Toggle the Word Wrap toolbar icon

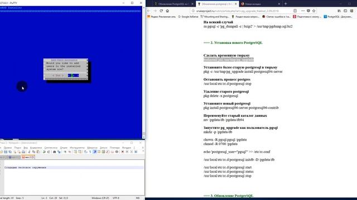pos(85,152)
